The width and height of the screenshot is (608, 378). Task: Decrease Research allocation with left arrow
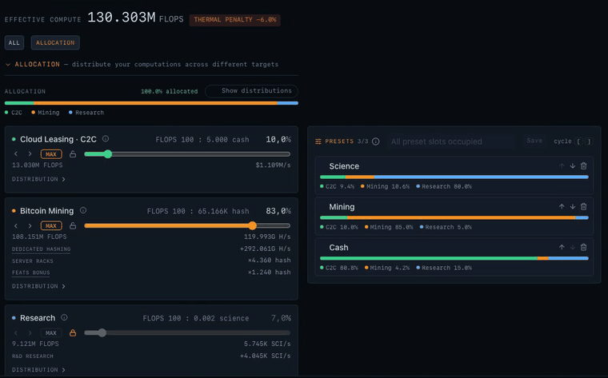coord(16,332)
